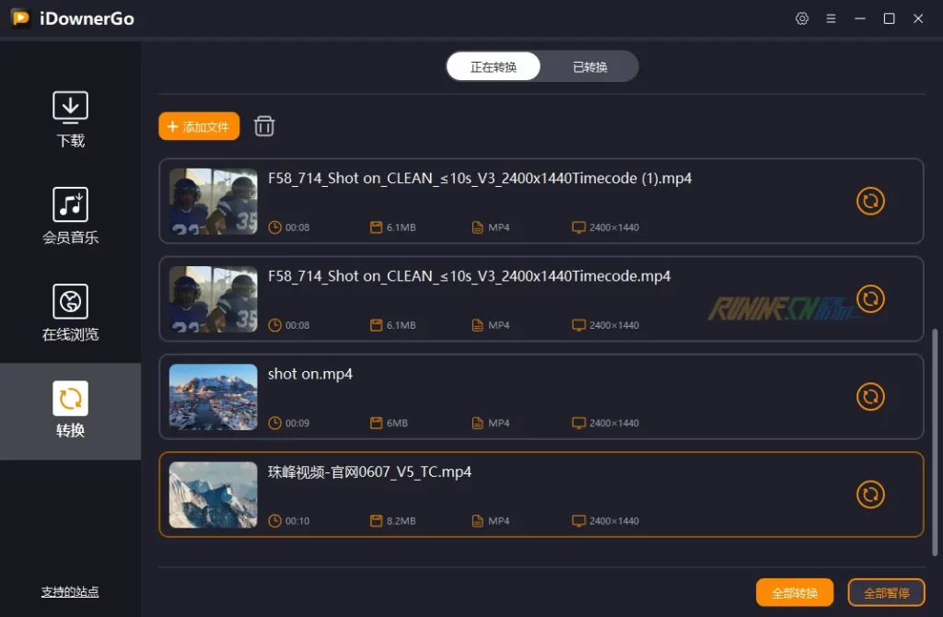Click convert icon for second Timecode.mp4
Viewport: 943px width, 617px height.
coord(870,298)
